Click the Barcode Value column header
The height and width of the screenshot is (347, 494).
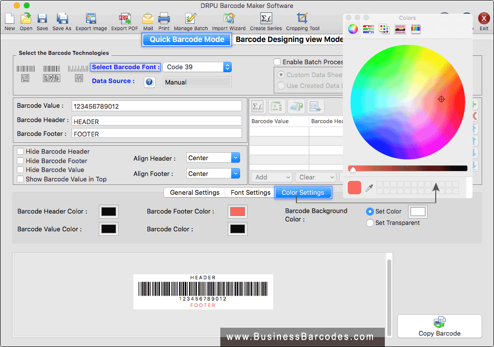pyautogui.click(x=279, y=121)
